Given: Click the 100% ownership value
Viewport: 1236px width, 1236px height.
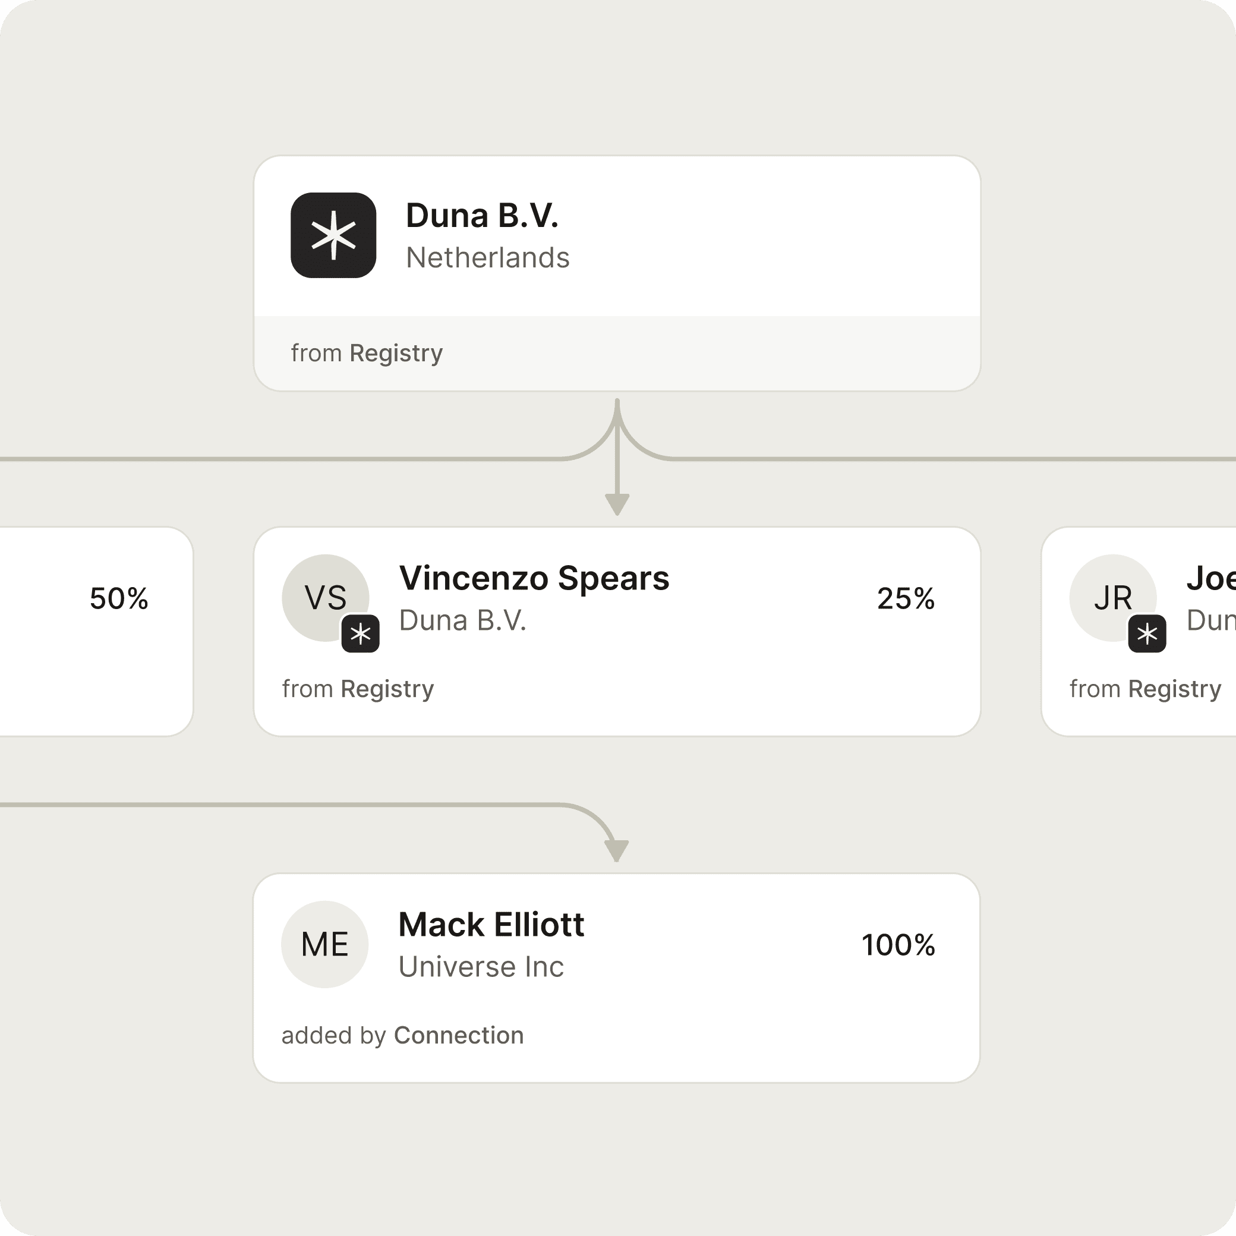Looking at the screenshot, I should 898,945.
